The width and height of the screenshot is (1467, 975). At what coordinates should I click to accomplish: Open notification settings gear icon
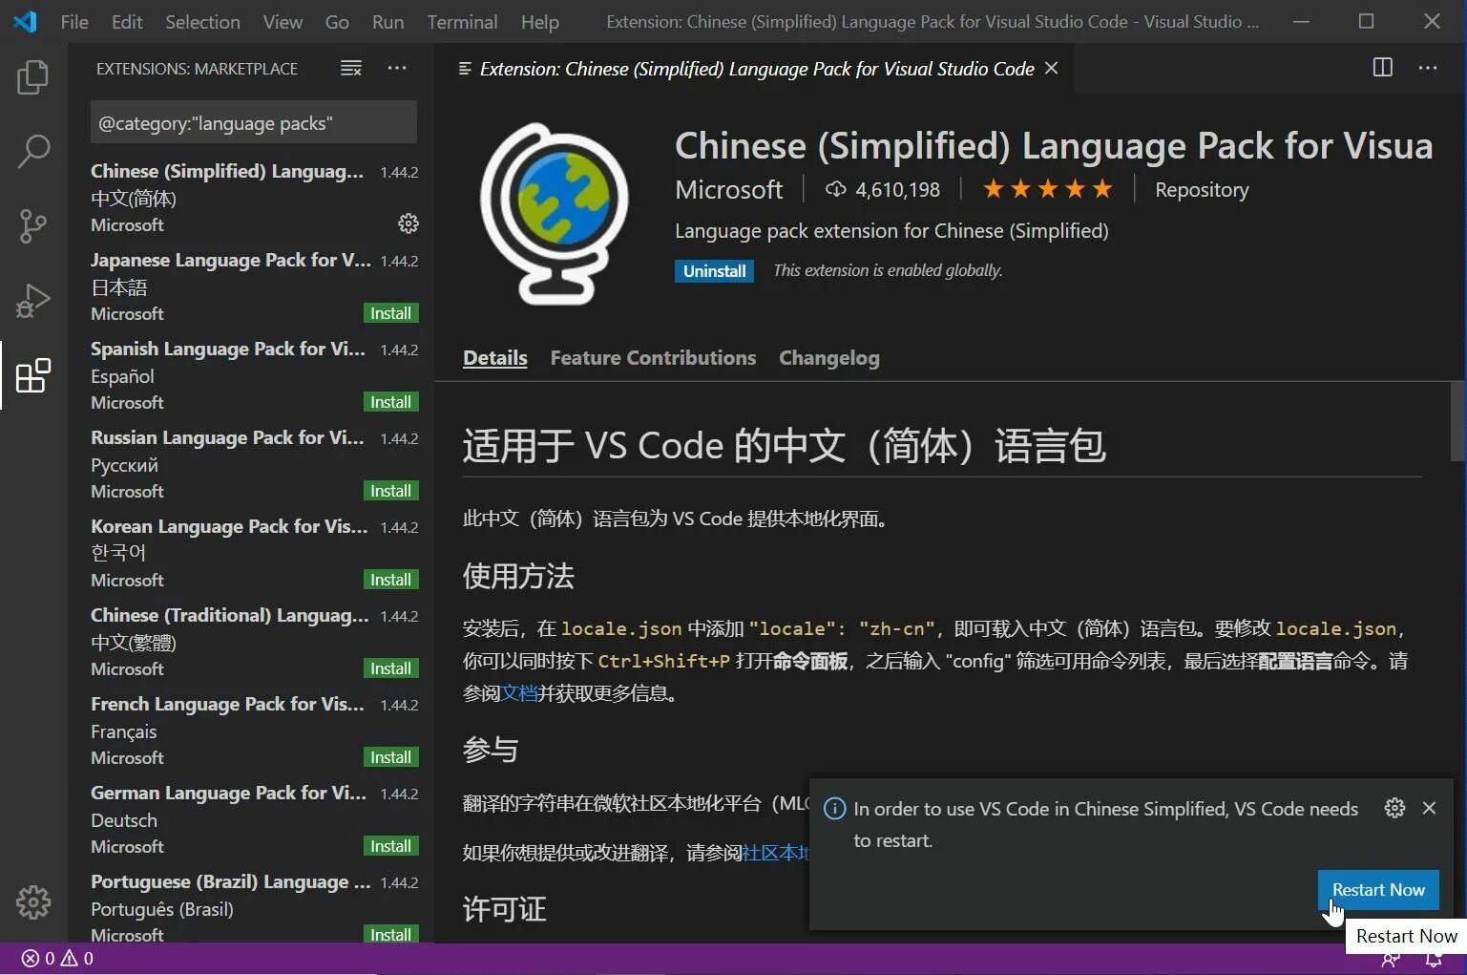[x=1394, y=808]
